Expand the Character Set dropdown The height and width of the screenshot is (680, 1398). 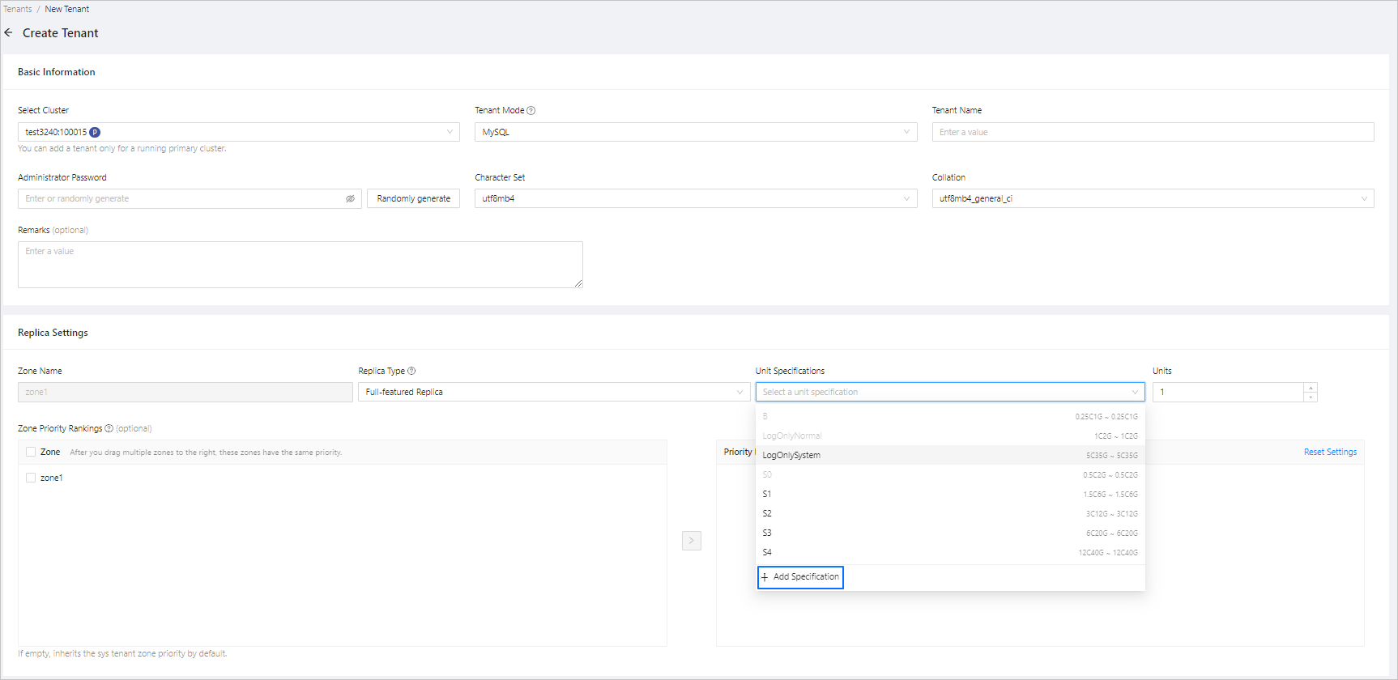695,199
